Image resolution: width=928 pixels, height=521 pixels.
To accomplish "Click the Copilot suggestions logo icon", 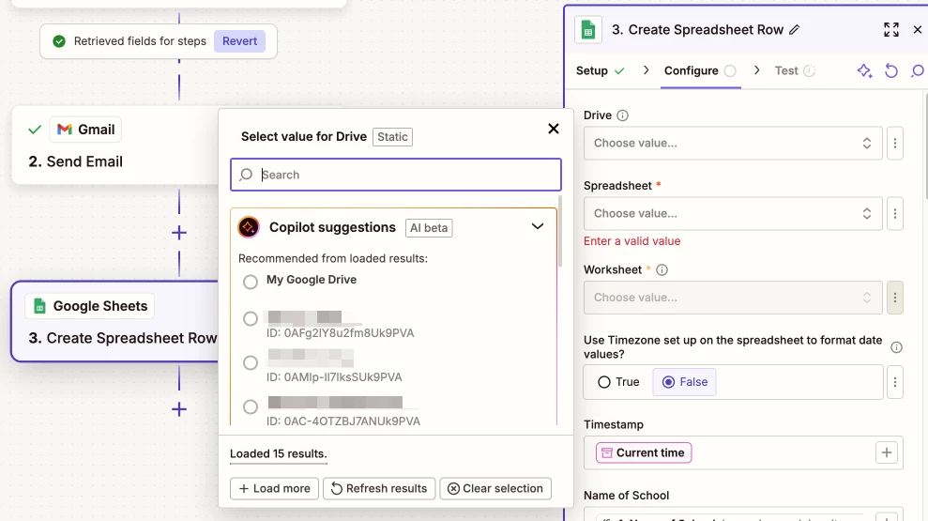I will (249, 227).
